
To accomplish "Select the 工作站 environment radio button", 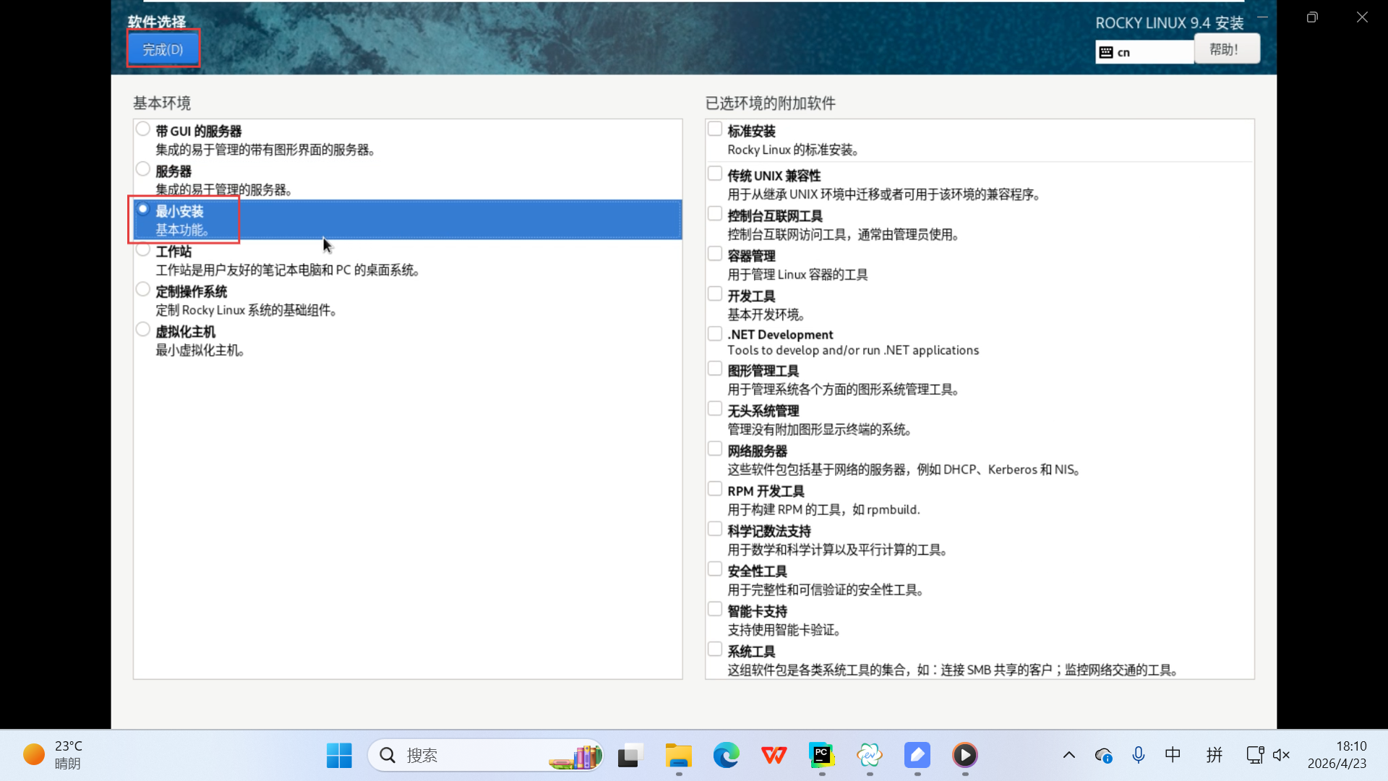I will [x=143, y=250].
